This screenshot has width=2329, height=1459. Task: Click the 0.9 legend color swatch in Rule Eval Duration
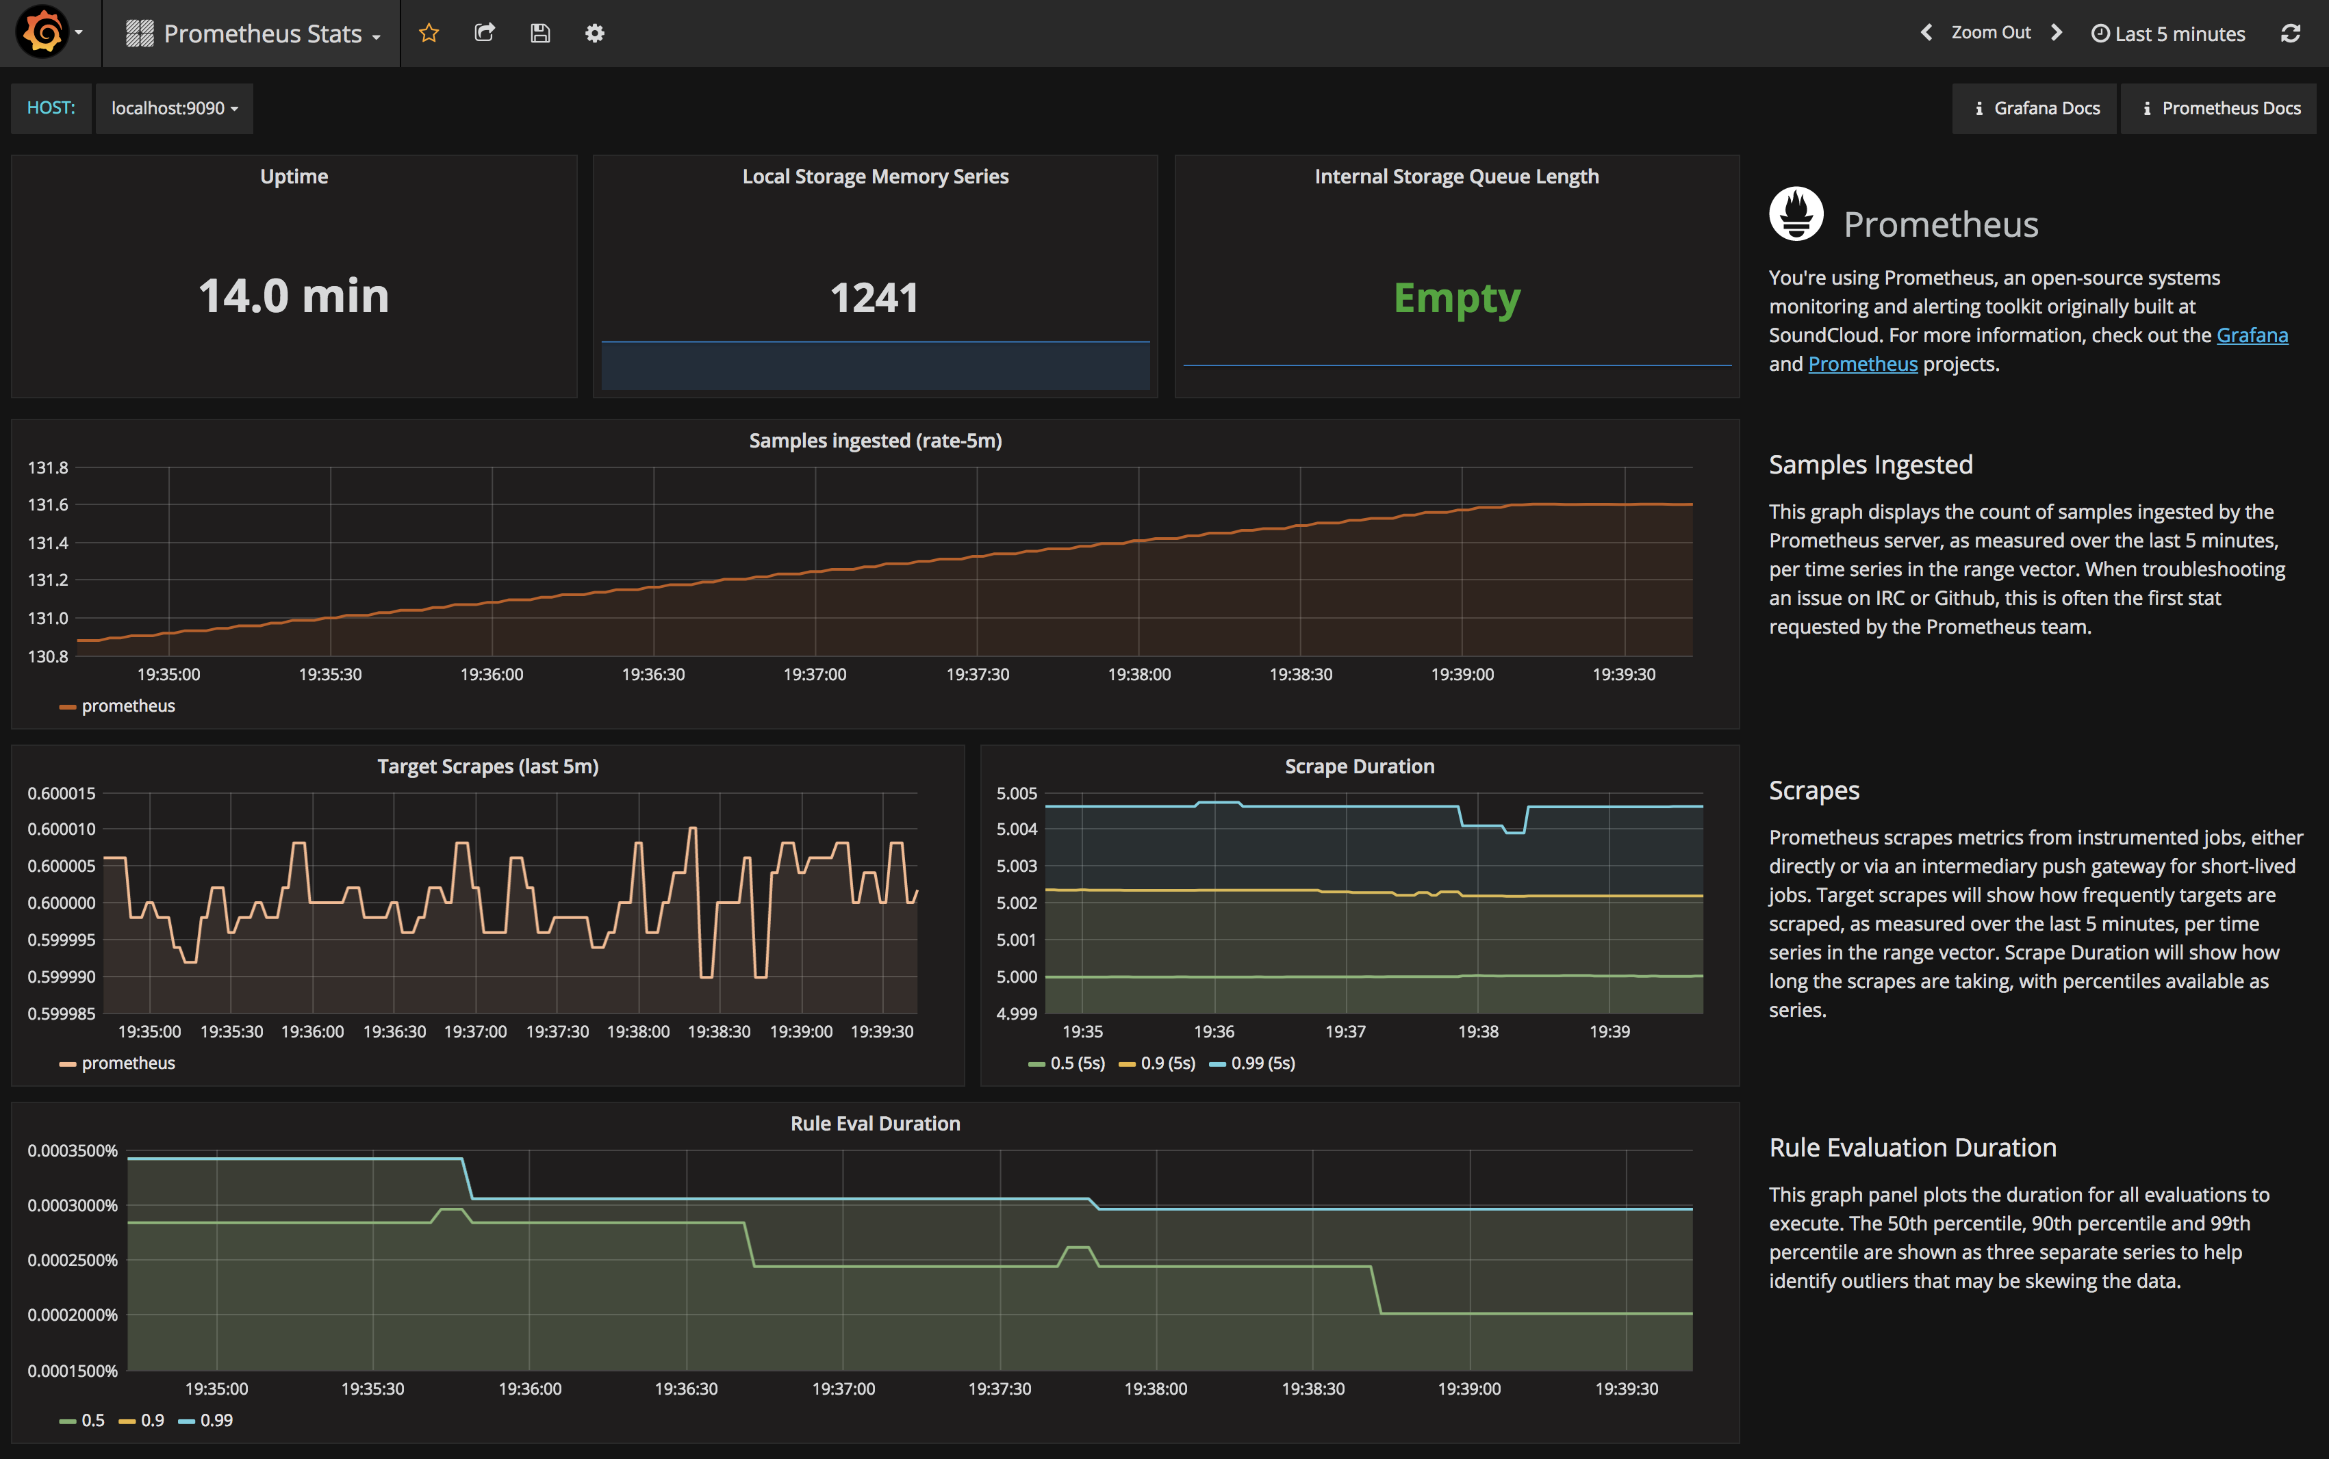click(127, 1421)
